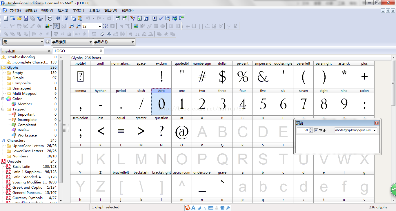Collapse the Color tree node
The height and width of the screenshot is (211, 396).
point(3,99)
